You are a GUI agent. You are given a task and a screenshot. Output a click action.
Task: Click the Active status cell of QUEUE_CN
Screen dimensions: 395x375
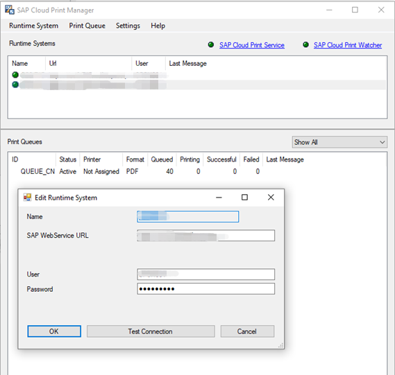click(x=68, y=171)
